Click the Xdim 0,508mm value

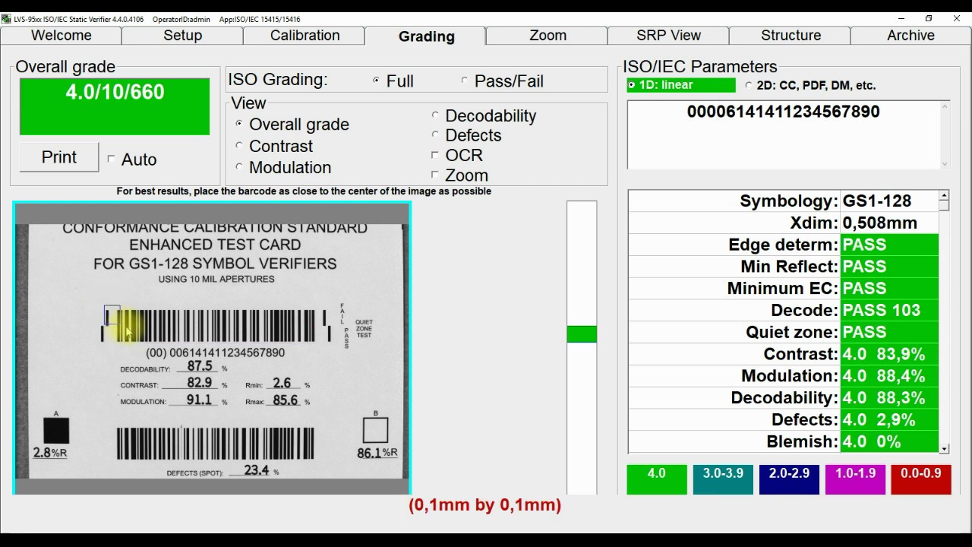889,223
